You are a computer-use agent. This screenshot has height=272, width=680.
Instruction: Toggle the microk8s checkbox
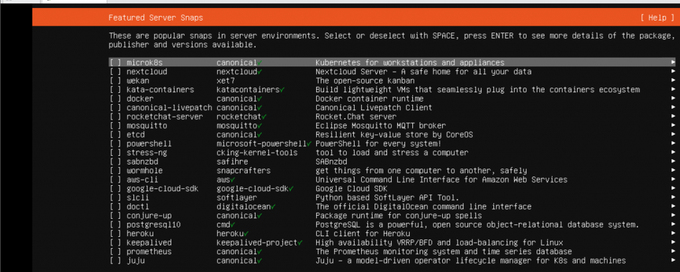pos(116,63)
